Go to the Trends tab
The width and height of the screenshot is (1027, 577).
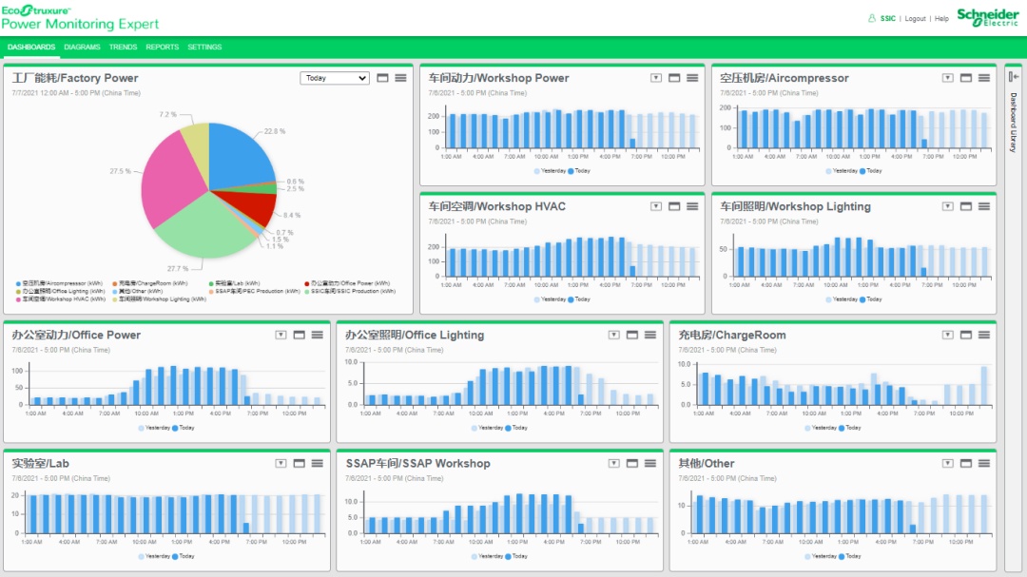pos(123,48)
